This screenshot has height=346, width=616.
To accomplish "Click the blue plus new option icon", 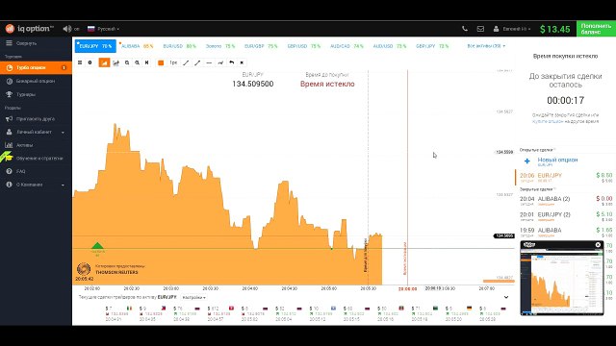I will coord(527,161).
